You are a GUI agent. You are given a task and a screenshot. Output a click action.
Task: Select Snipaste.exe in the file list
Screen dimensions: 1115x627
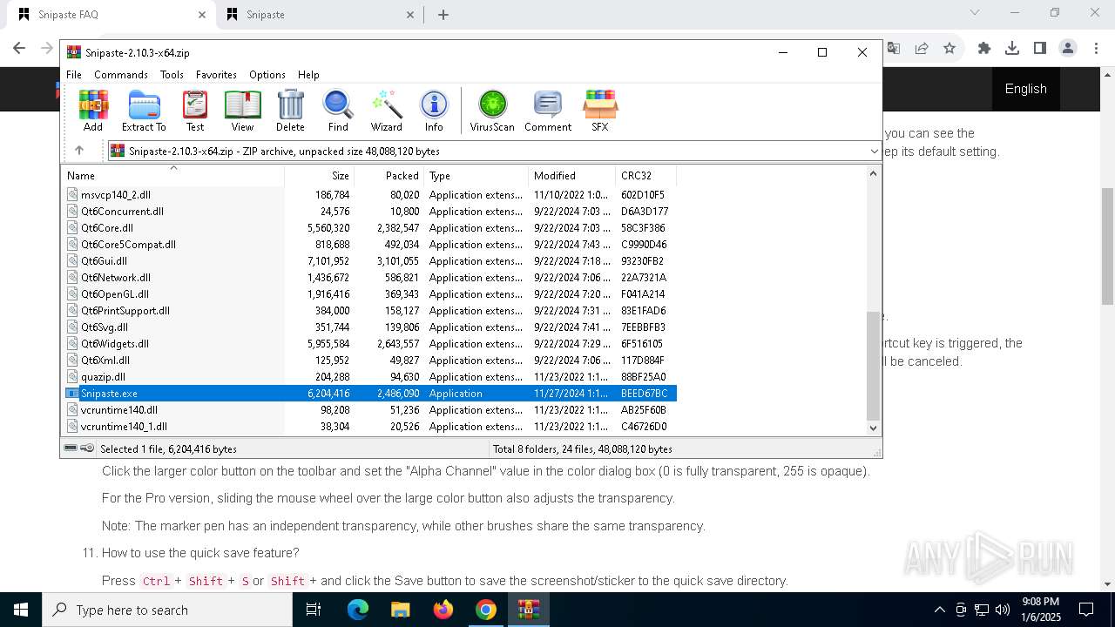pos(370,394)
